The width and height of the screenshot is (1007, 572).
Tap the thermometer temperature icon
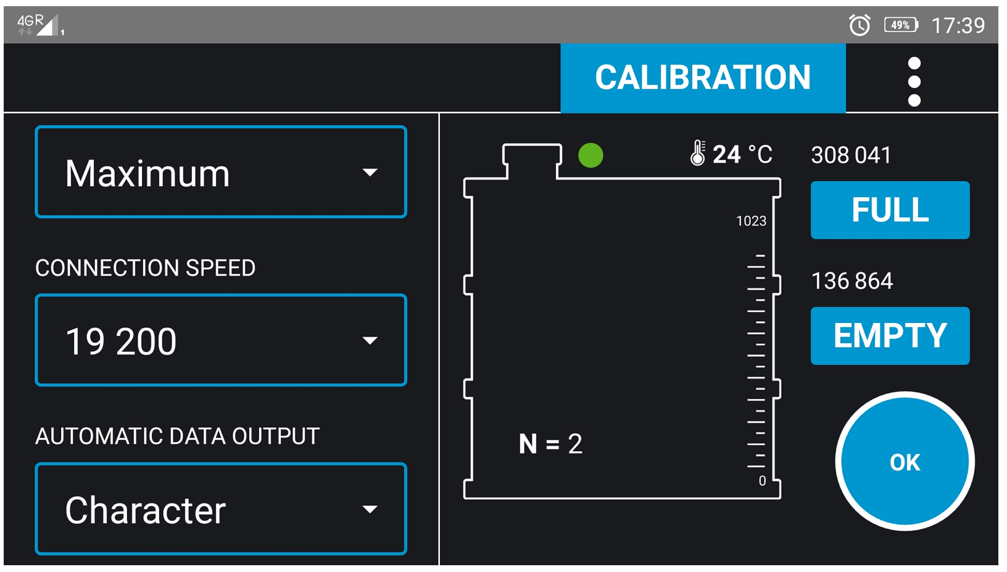[x=697, y=153]
